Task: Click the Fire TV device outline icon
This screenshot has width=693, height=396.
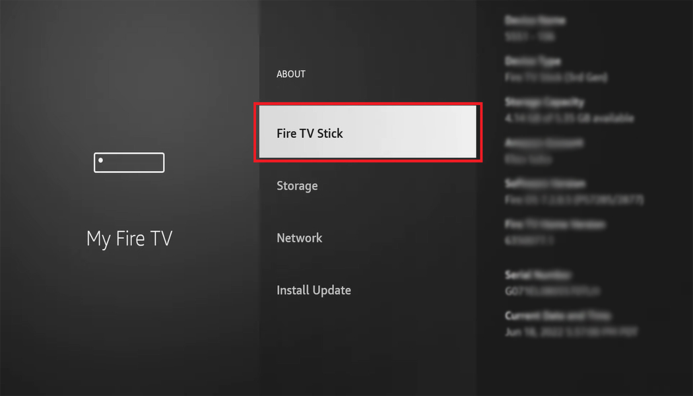Action: [x=129, y=162]
